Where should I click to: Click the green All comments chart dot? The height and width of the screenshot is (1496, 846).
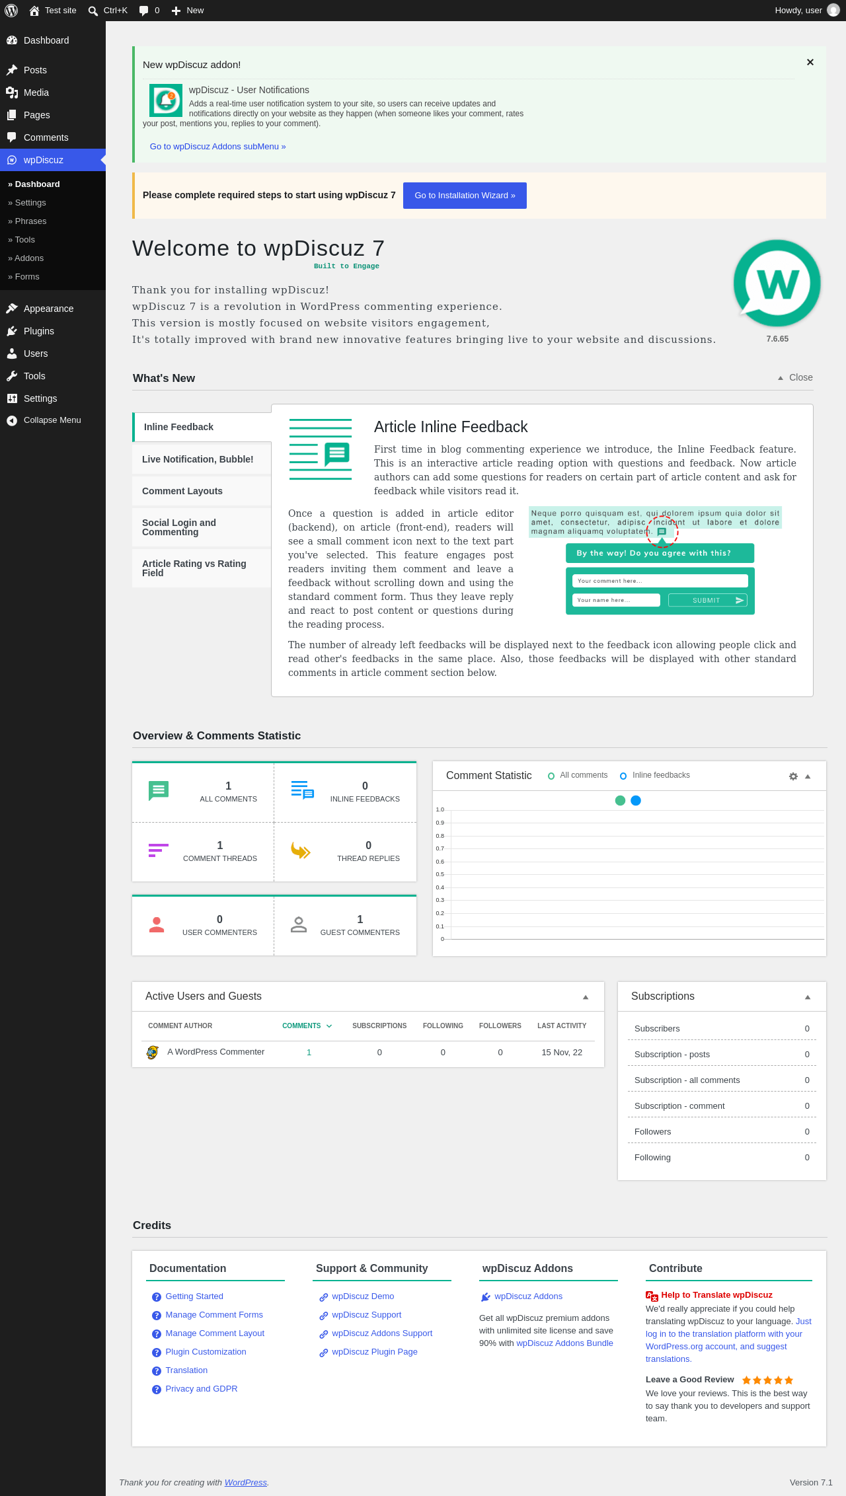coord(620,801)
